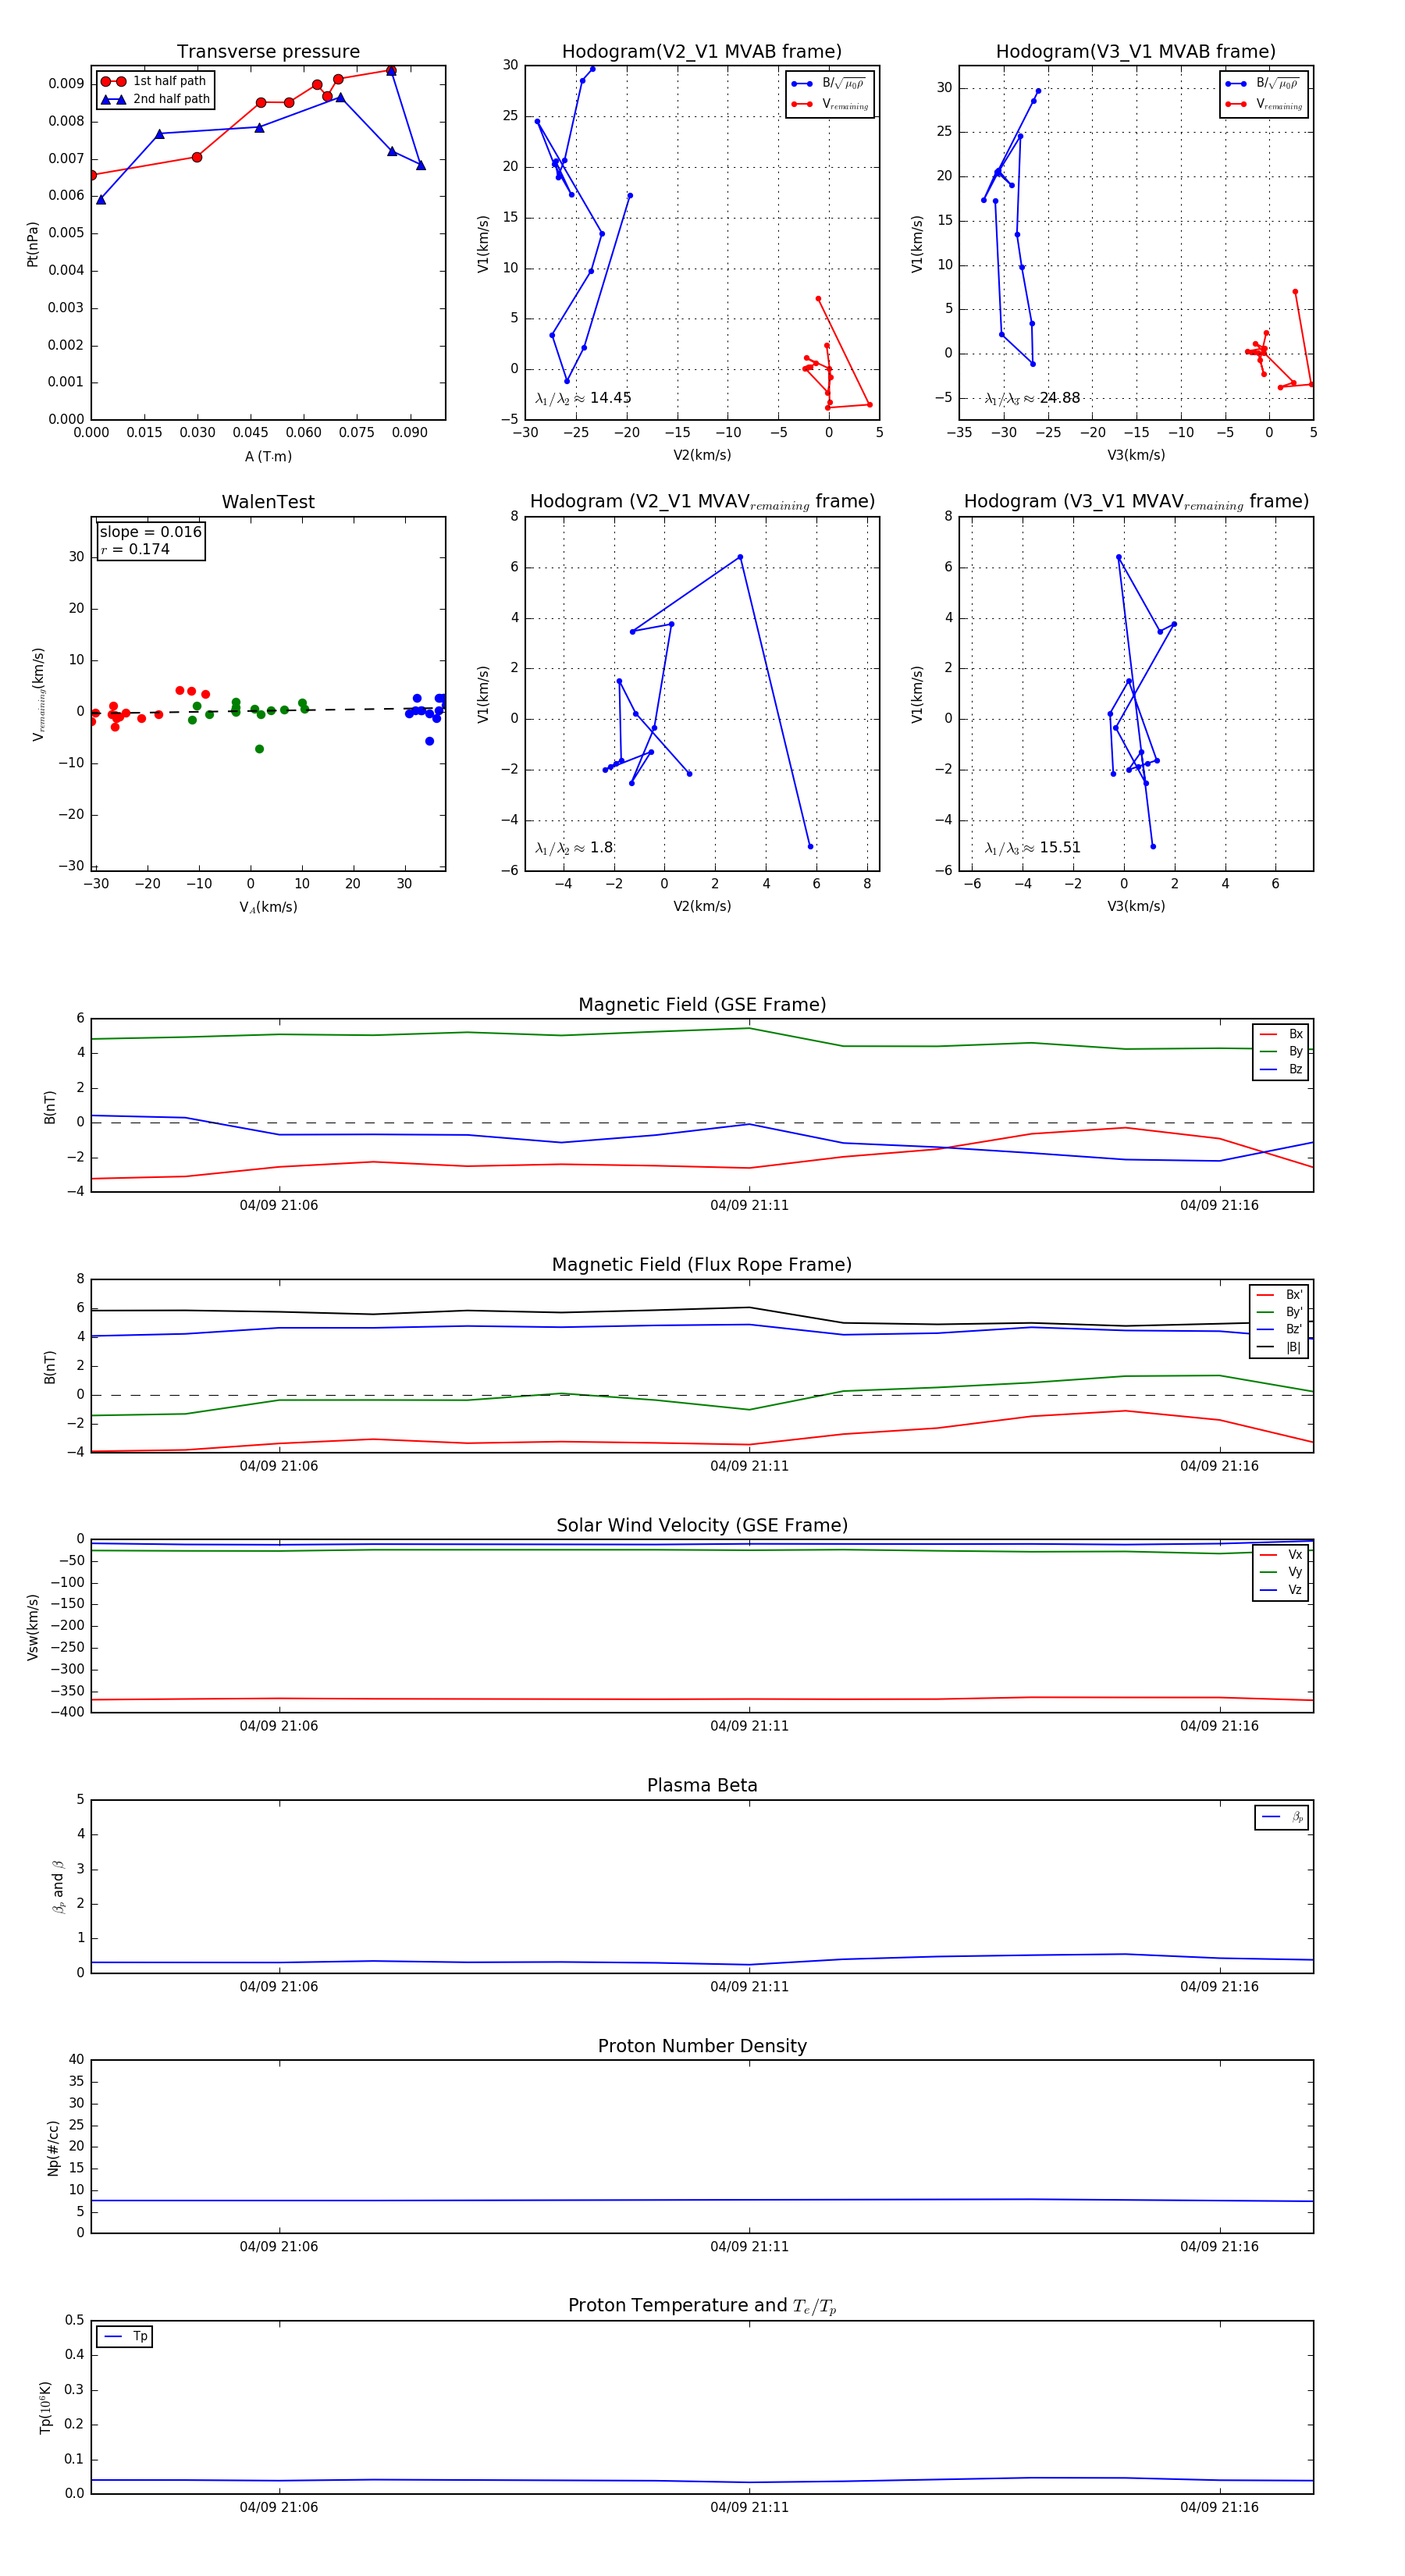Image resolution: width=1405 pixels, height=2576 pixels.
Task: Click 'Hodogram (V3_V1 MVAV remaining frame)' title
Action: pyautogui.click(x=1136, y=502)
